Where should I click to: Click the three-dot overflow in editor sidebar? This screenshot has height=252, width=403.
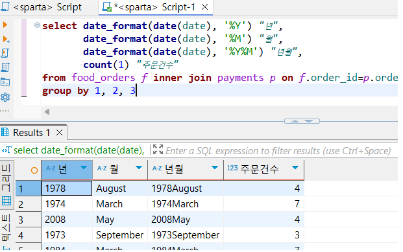pyautogui.click(x=5, y=111)
